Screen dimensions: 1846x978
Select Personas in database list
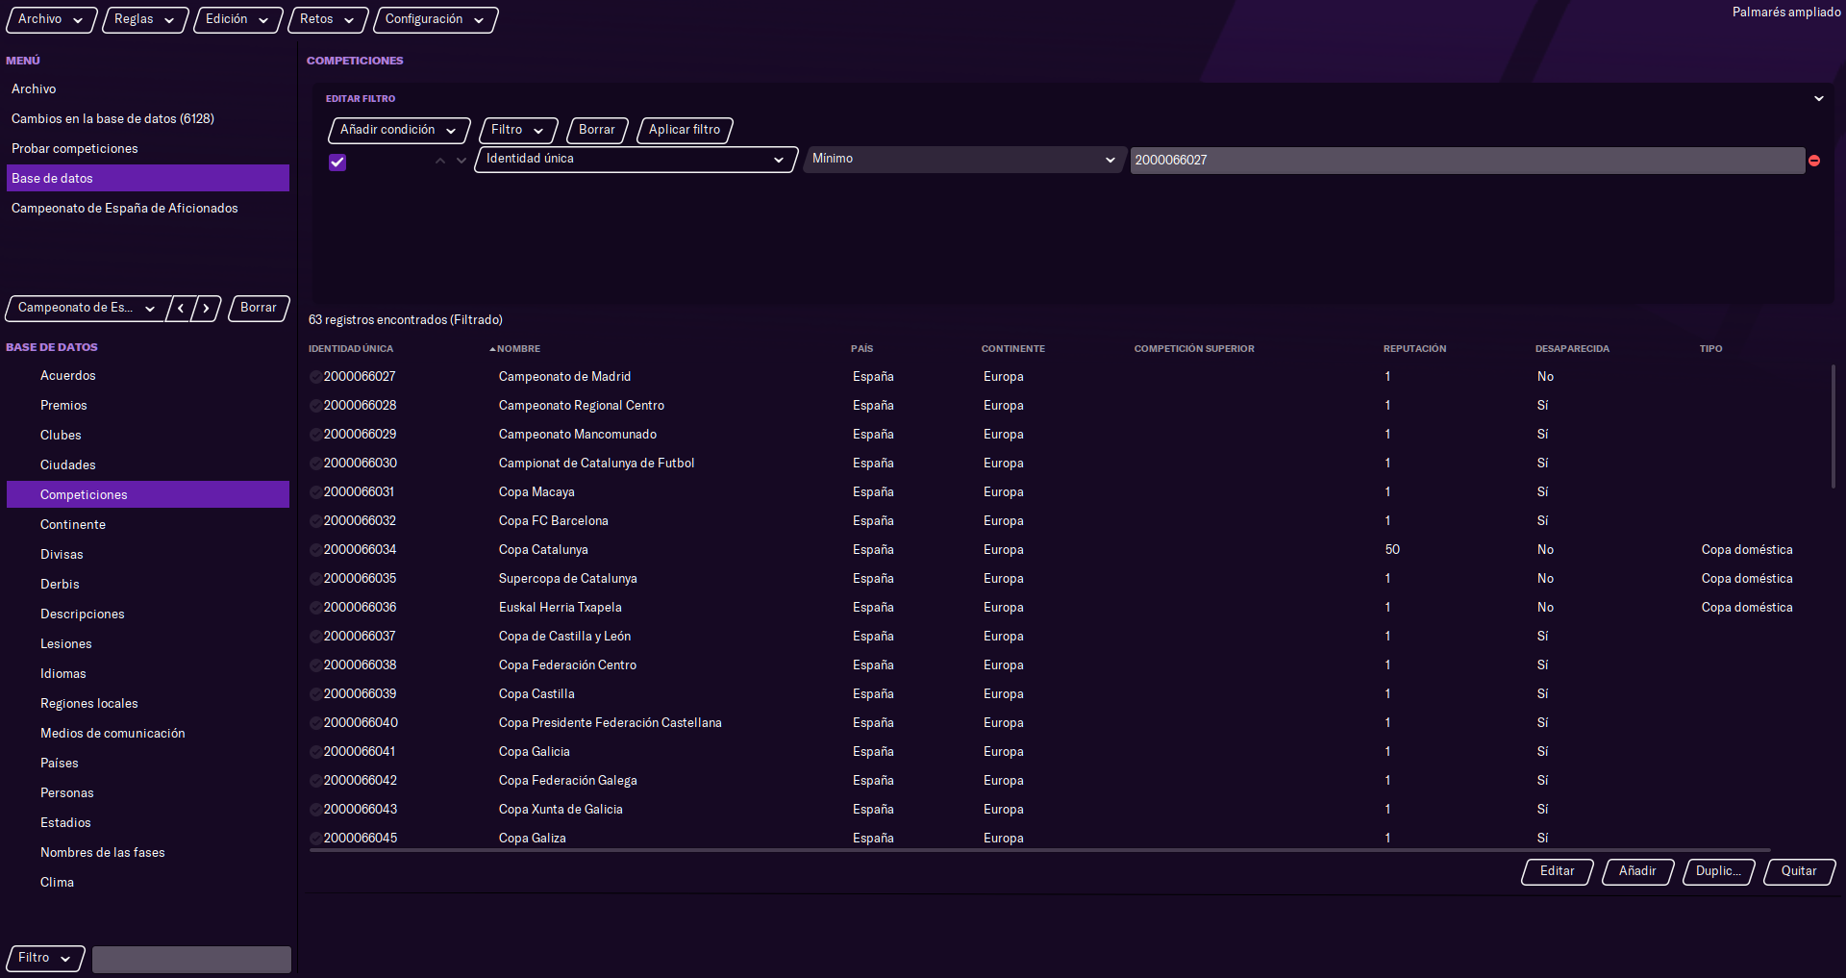click(x=148, y=793)
